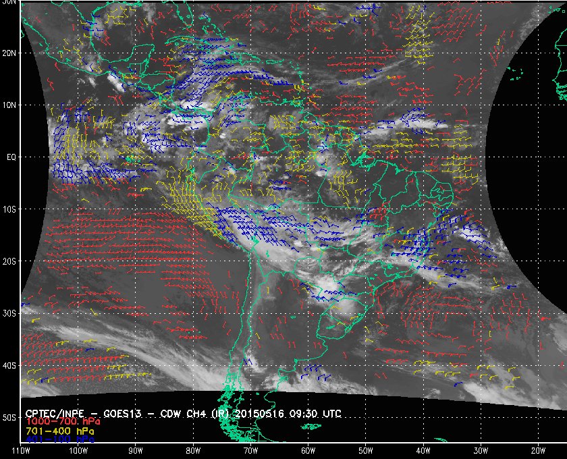Click the 90W longitude label
567x459 pixels.
coord(136,451)
